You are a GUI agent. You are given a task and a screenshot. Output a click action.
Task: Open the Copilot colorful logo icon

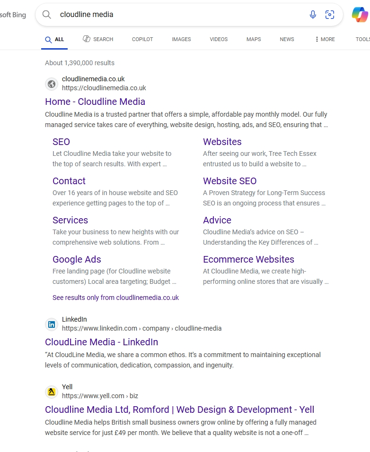pyautogui.click(x=360, y=15)
